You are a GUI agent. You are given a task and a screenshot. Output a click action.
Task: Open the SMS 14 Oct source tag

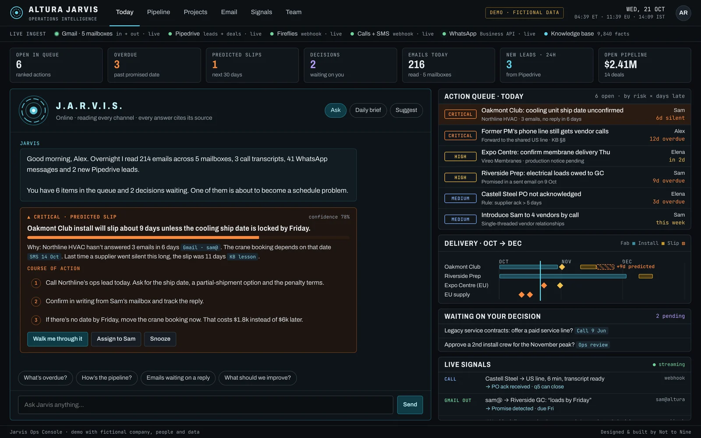click(x=44, y=257)
